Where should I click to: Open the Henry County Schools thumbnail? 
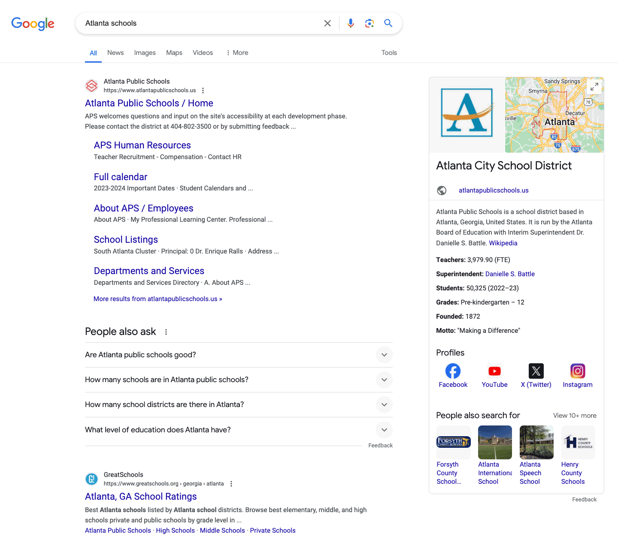pyautogui.click(x=578, y=442)
